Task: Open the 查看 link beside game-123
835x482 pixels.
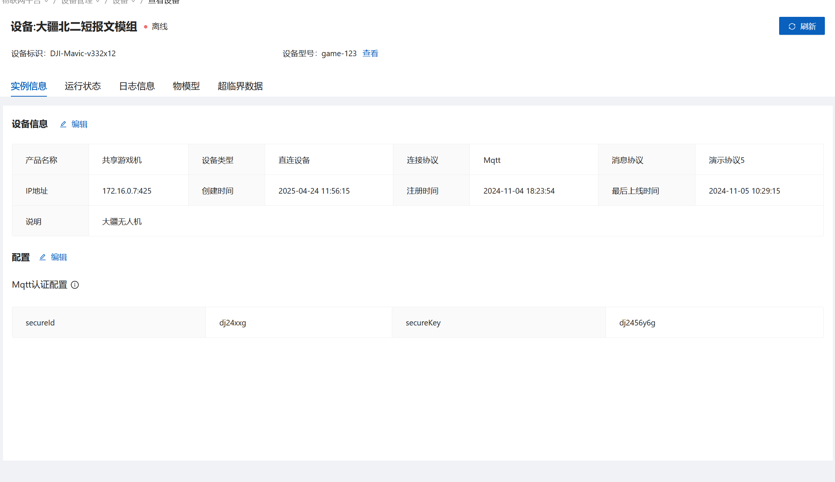Action: click(x=370, y=54)
